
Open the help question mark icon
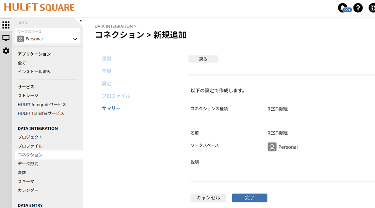358,8
